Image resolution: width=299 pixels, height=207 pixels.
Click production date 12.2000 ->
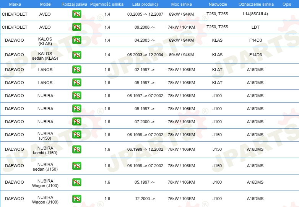point(145,199)
